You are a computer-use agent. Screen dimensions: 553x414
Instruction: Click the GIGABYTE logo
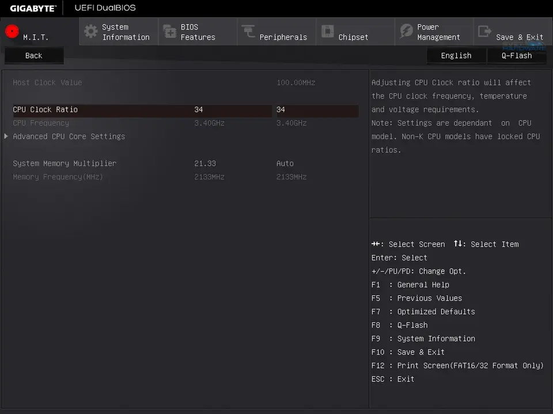(x=33, y=9)
